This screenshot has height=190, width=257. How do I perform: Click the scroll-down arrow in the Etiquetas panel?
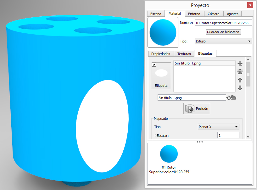coord(248,137)
